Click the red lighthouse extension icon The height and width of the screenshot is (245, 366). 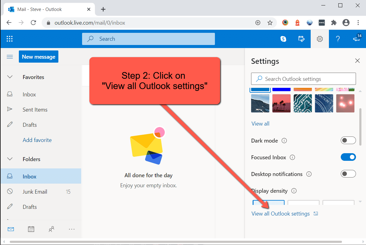[x=297, y=23]
